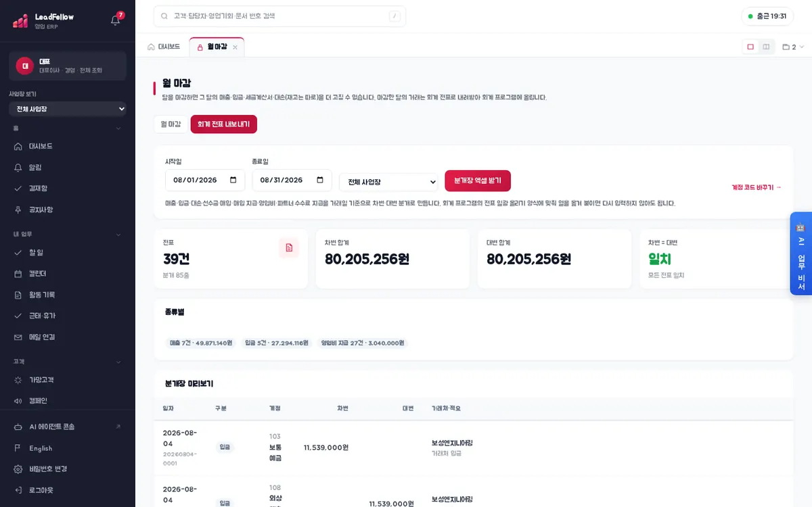The width and height of the screenshot is (812, 507).
Task: Click the 종료일 date input 08/31/2026
Action: click(292, 180)
